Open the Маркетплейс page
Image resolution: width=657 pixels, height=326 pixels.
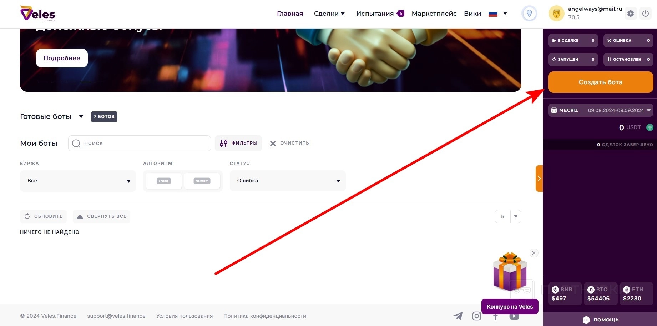434,14
